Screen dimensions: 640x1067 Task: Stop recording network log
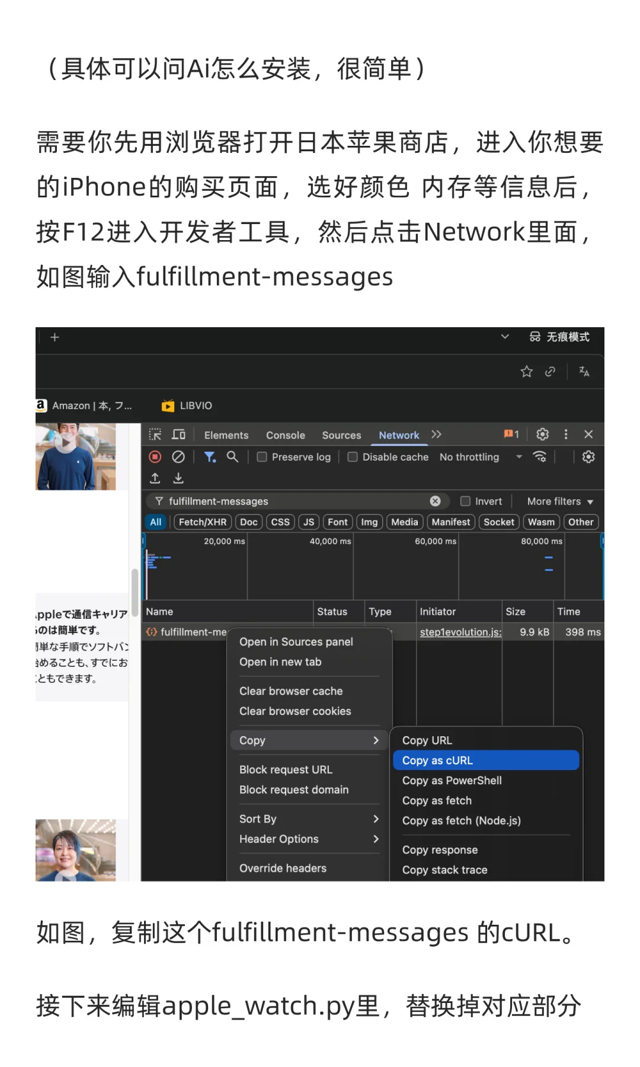click(155, 457)
